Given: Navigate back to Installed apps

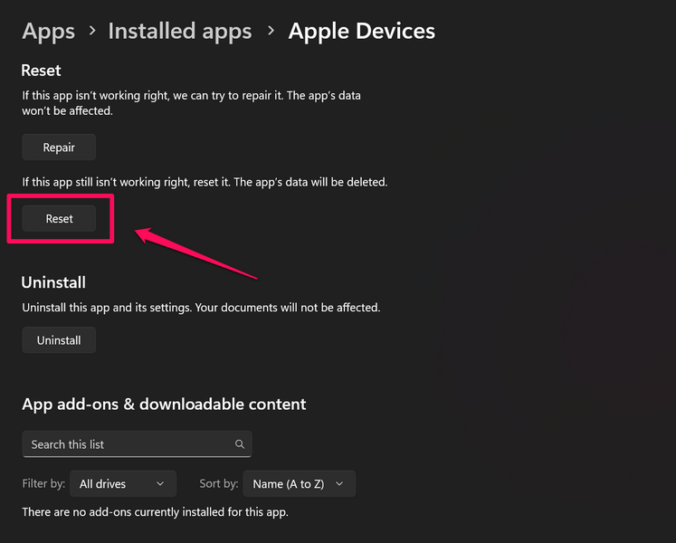Looking at the screenshot, I should 179,32.
